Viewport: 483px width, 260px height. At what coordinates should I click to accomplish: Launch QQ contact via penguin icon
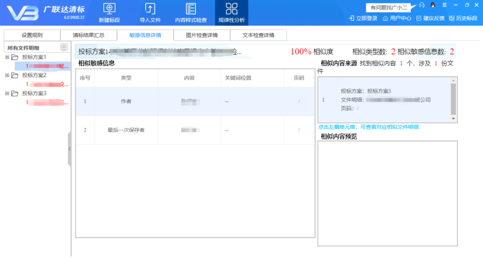pyautogui.click(x=432, y=5)
